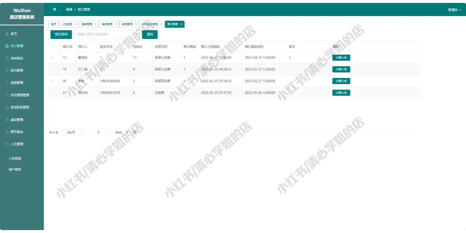Select the 退房管理 icon in the sidebar
Image resolution: width=466 pixels, height=233 pixels.
pyautogui.click(x=8, y=119)
